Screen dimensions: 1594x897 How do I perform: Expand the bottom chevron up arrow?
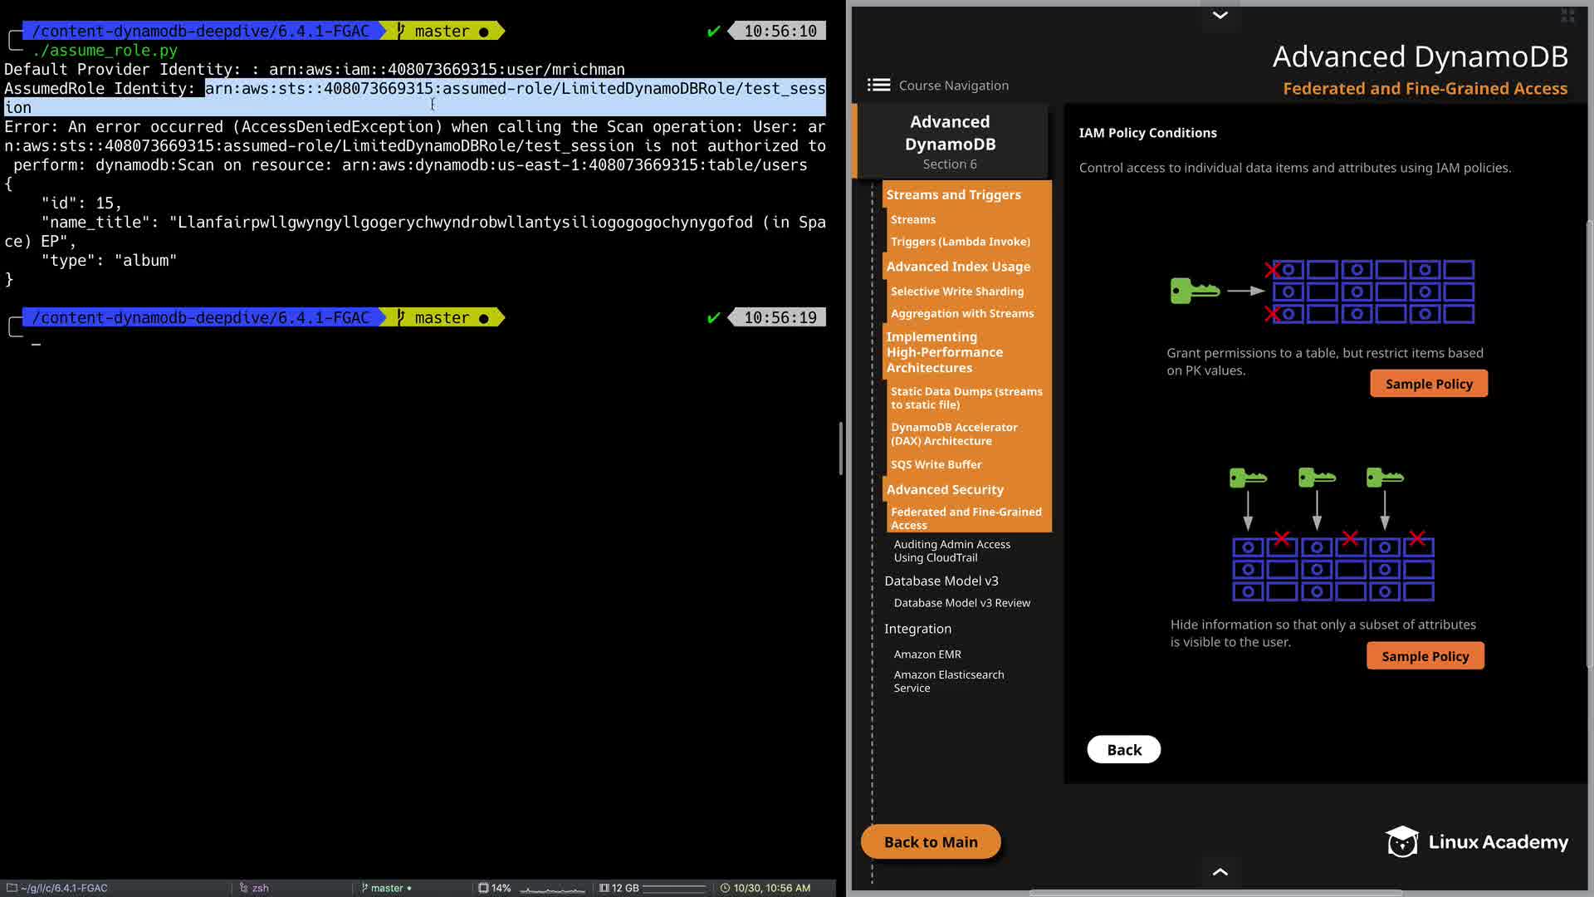pos(1220,871)
